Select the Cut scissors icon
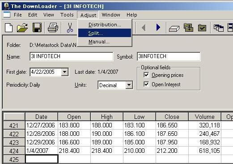The height and width of the screenshot is (164, 233). point(70,28)
